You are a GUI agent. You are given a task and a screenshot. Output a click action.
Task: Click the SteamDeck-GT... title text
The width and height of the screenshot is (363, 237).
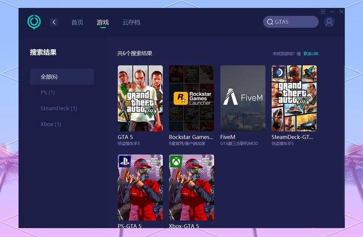tap(292, 137)
